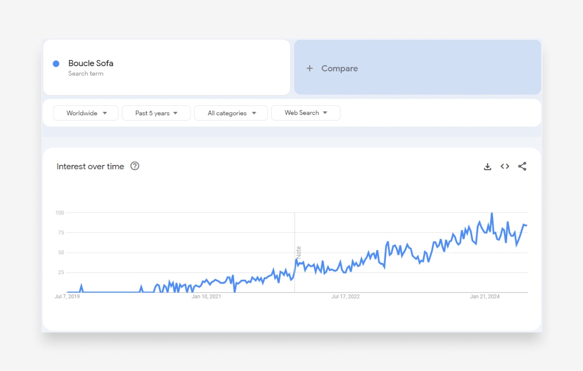Click the Search term subtitle text

point(86,74)
